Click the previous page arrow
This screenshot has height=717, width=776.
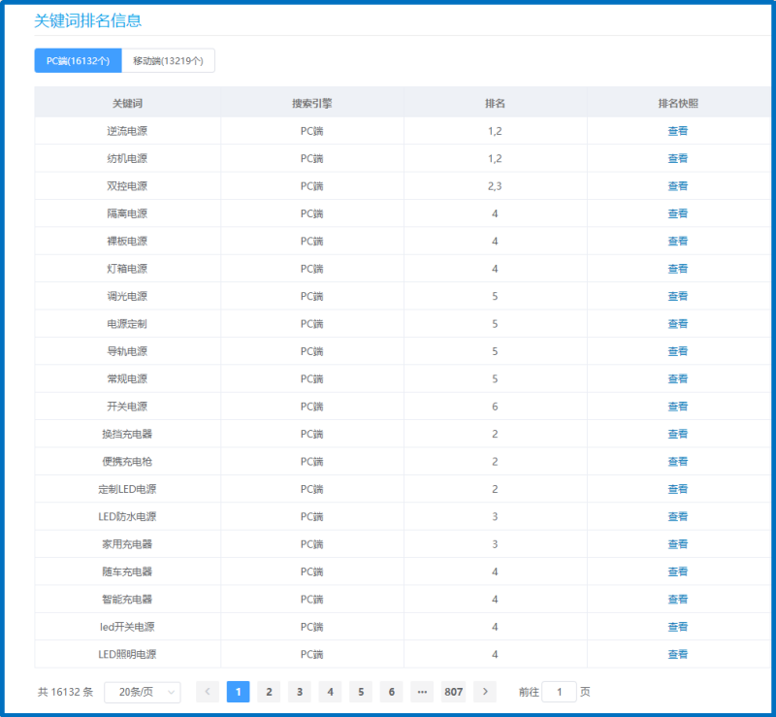[208, 692]
